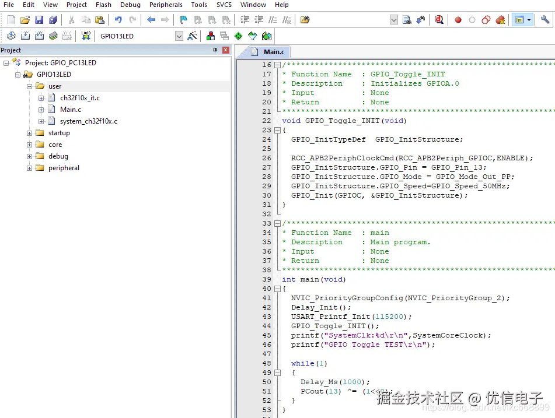Screen dimensions: 555x418
Task: Open Options for Target magic wand
Action: 192,36
